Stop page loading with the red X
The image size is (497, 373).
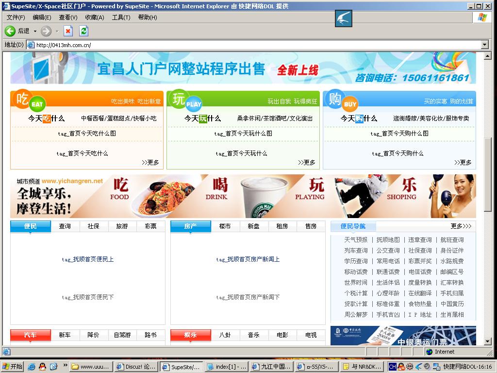68,31
